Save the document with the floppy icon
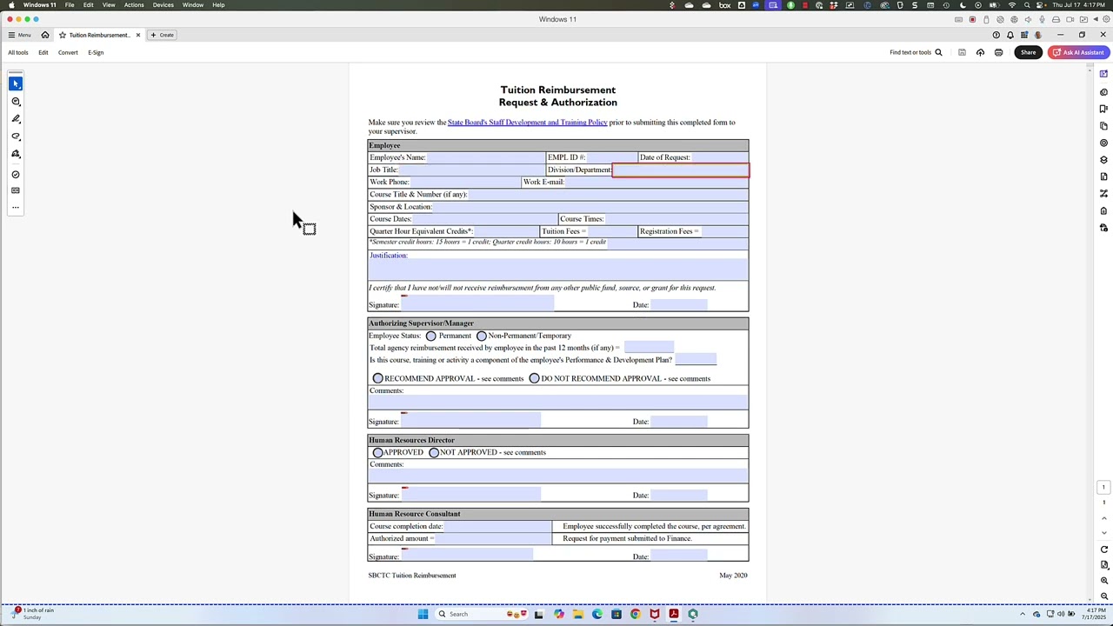1113x626 pixels. (x=962, y=52)
